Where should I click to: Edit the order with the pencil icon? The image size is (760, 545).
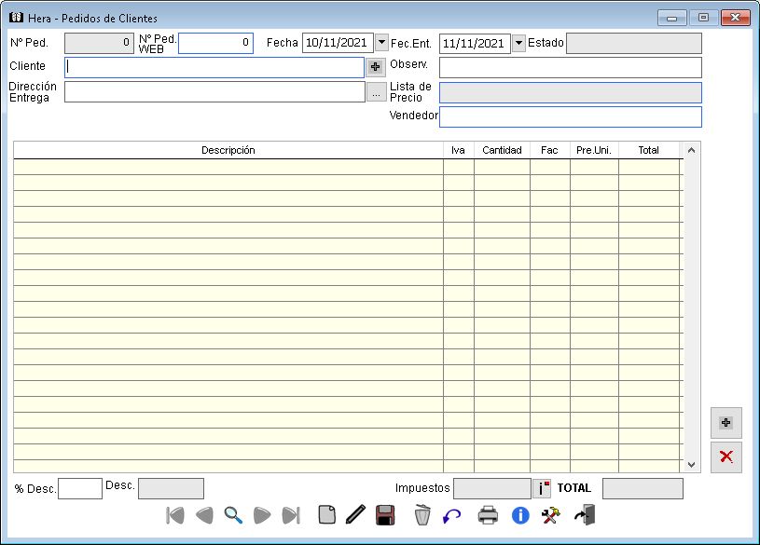click(x=355, y=515)
